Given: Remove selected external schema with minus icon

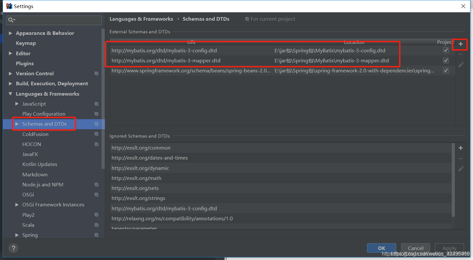Looking at the screenshot, I should [x=461, y=54].
